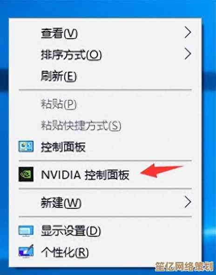Open 显示设置(D) text entry
The width and height of the screenshot is (216, 275).
(71, 231)
